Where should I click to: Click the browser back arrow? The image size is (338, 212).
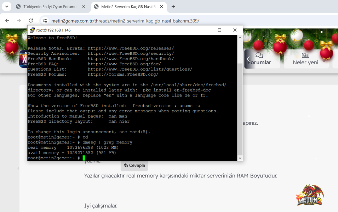pos(7,20)
